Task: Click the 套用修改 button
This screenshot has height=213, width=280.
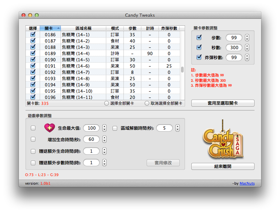Action: (x=163, y=163)
